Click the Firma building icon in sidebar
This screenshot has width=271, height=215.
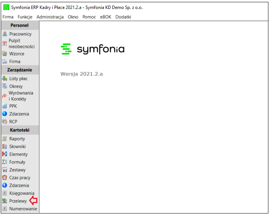5,61
